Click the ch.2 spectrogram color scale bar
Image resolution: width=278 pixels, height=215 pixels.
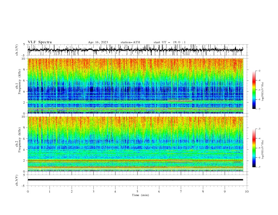point(254,148)
